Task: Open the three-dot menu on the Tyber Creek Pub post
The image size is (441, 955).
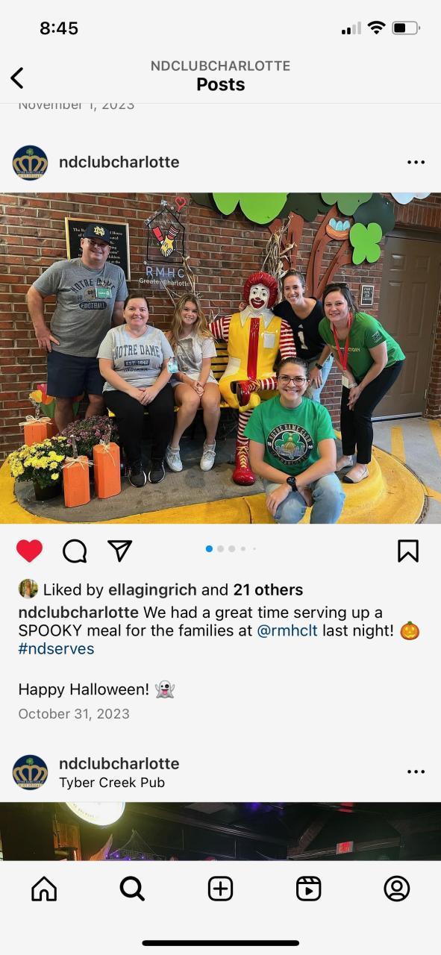Action: pos(416,771)
